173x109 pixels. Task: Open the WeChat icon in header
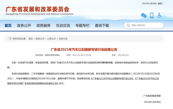click(x=144, y=15)
